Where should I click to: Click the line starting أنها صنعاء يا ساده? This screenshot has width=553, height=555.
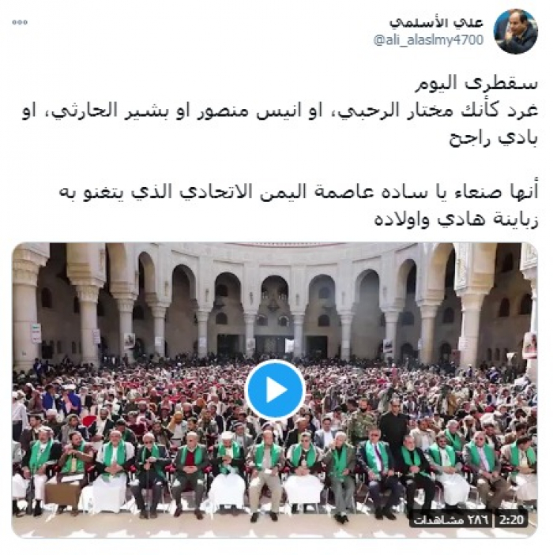[299, 193]
